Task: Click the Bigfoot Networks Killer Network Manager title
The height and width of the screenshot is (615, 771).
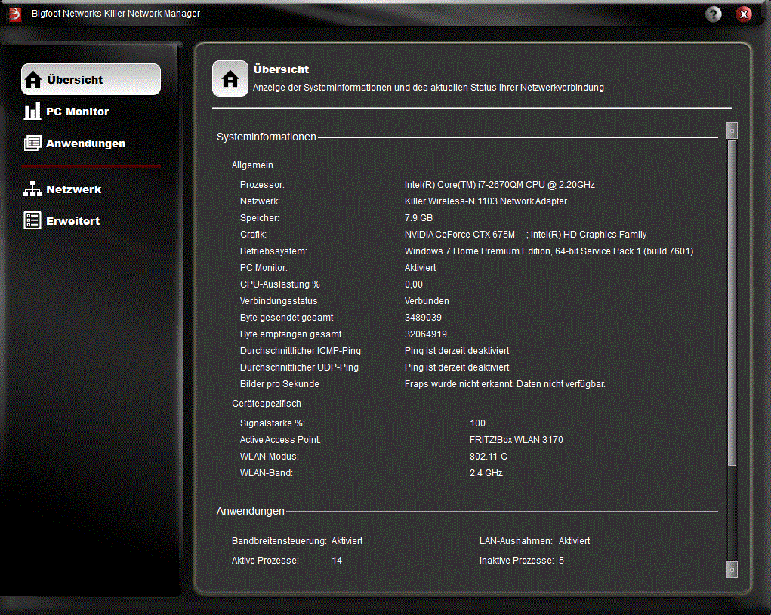Action: coord(116,14)
